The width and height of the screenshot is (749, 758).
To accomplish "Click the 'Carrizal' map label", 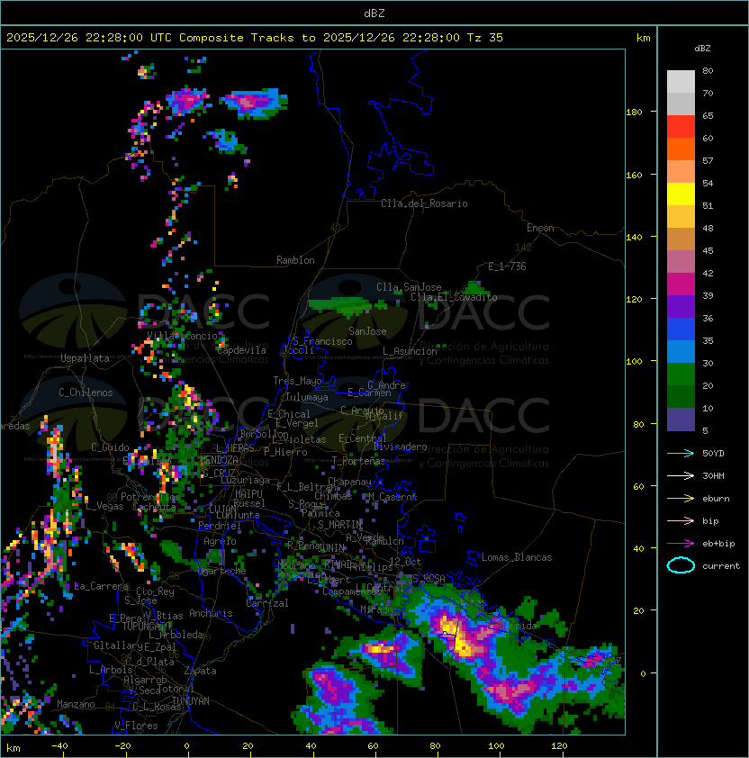I will (x=267, y=603).
